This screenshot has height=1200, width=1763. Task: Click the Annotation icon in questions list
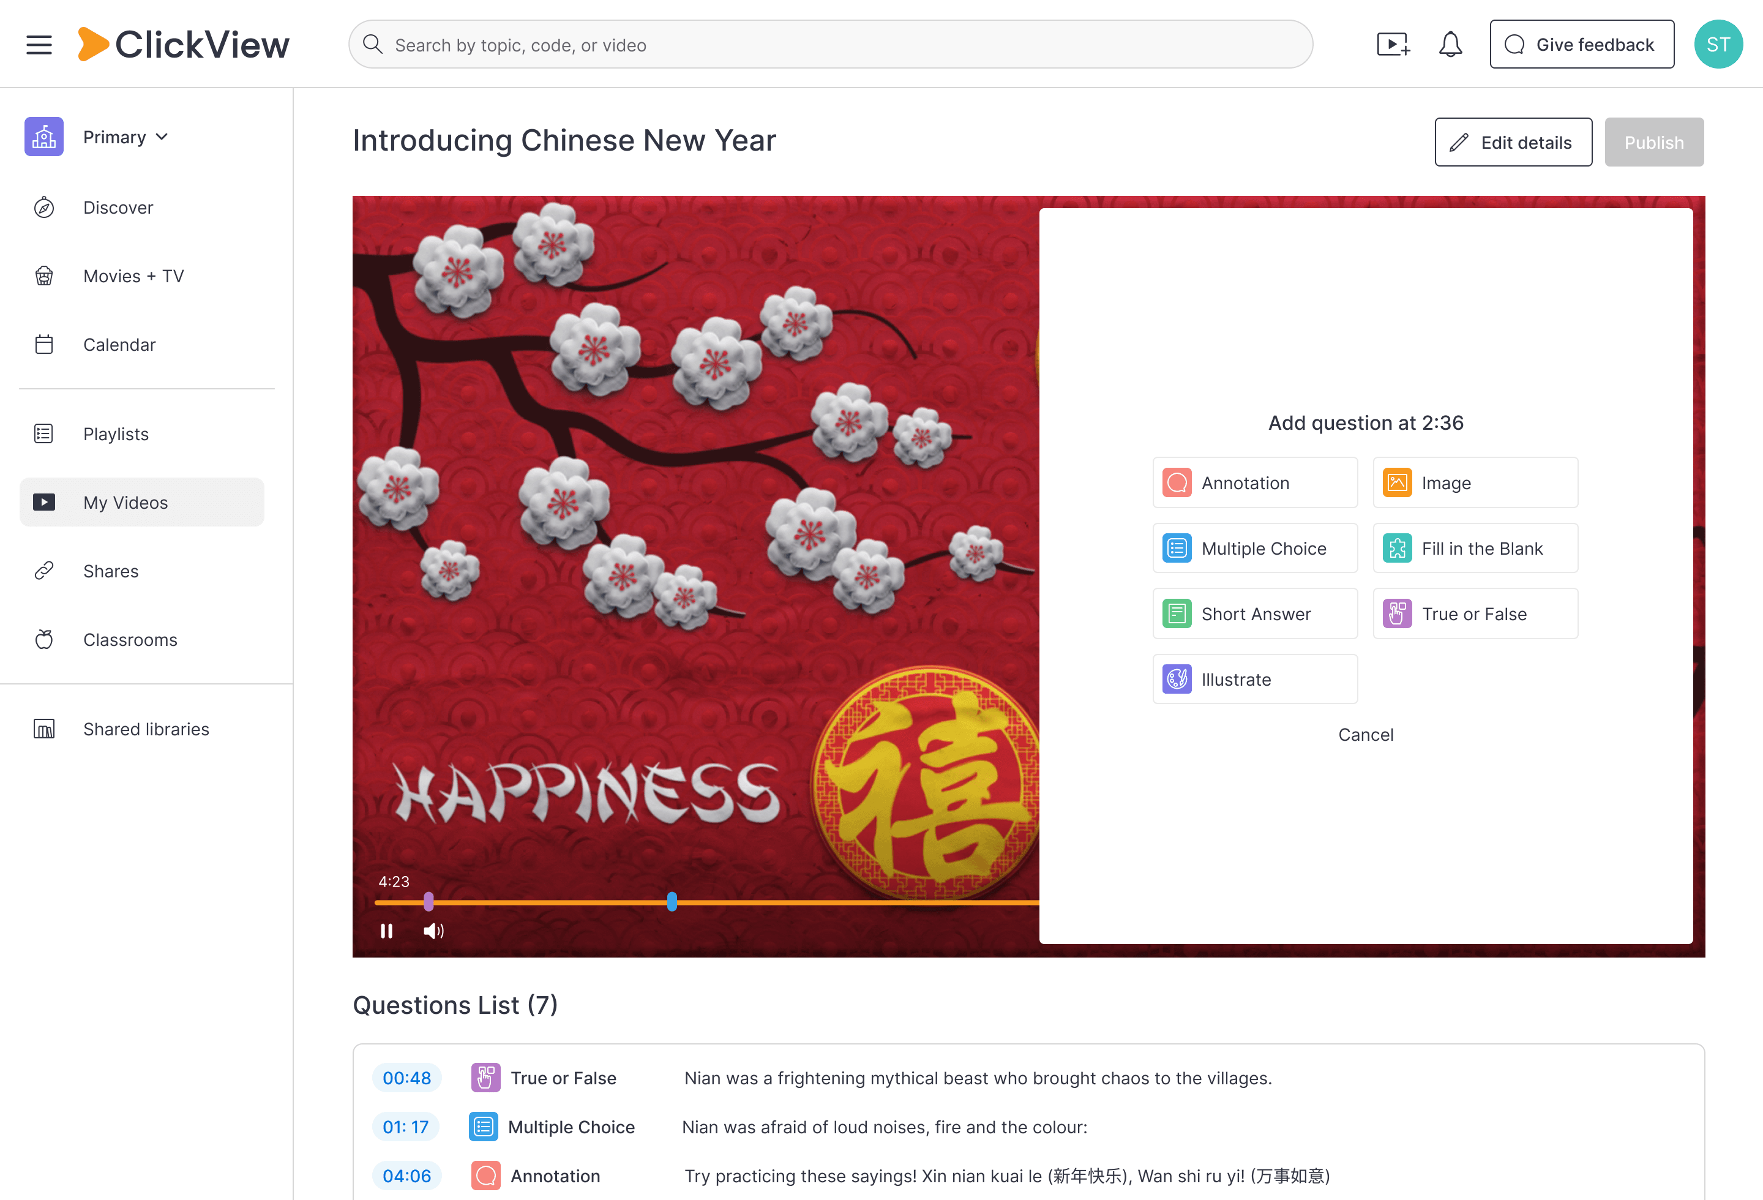[x=485, y=1176]
